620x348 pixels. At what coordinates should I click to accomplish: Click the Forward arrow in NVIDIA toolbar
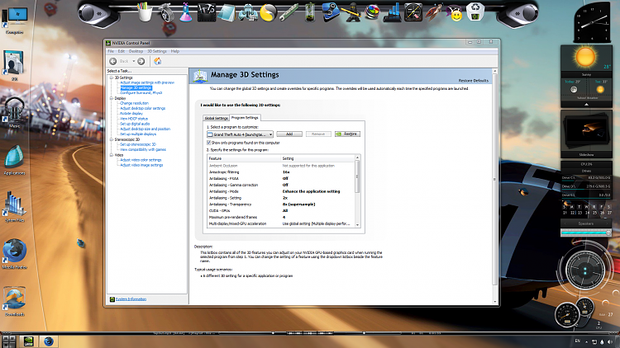coord(141,61)
